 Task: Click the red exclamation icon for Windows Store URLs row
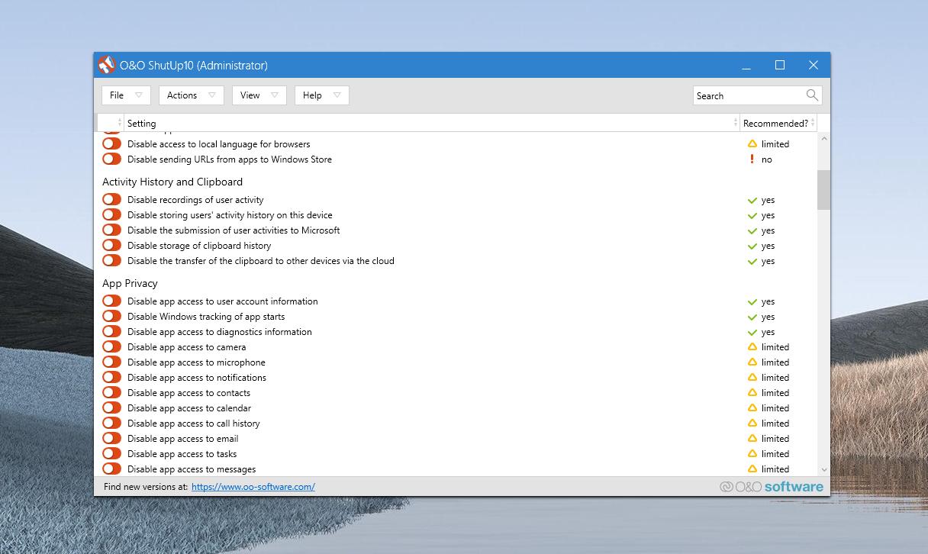click(752, 159)
